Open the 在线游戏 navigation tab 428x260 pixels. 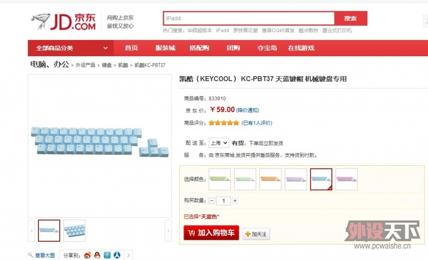[x=301, y=48]
